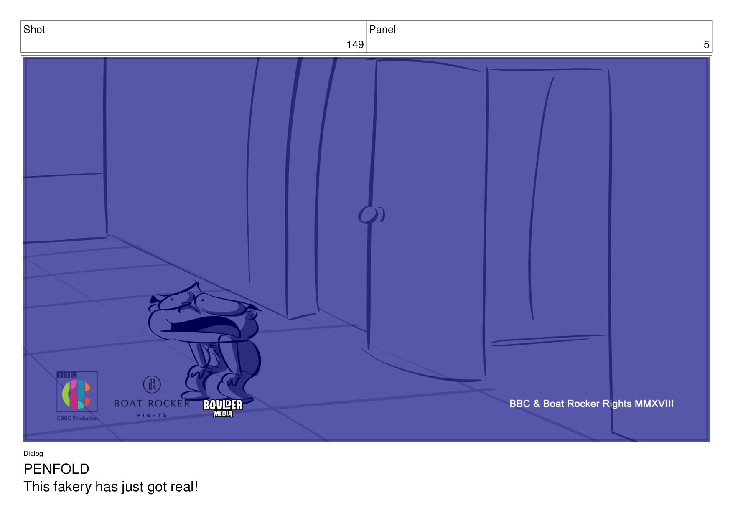Click the shot number '149'

[x=355, y=45]
